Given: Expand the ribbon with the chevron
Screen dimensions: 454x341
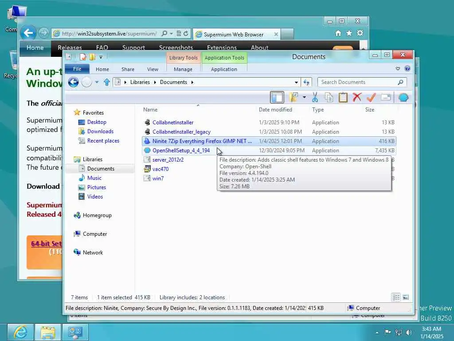Looking at the screenshot, I should pyautogui.click(x=398, y=69).
